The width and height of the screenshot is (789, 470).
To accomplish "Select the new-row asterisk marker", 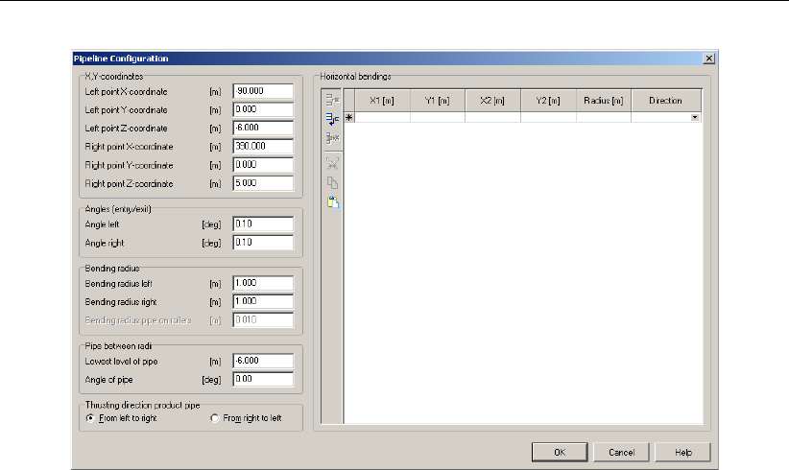I will coord(349,118).
